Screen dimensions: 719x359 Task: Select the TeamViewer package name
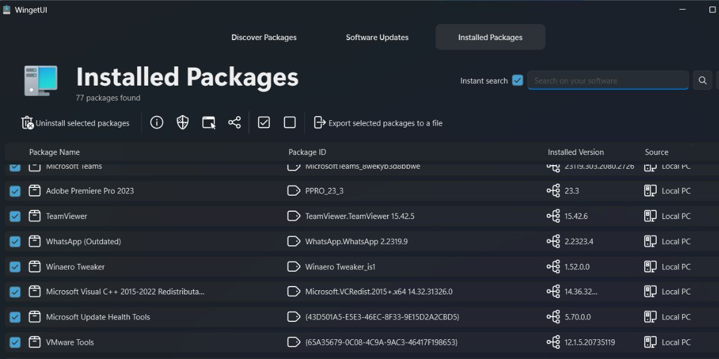pyautogui.click(x=67, y=216)
